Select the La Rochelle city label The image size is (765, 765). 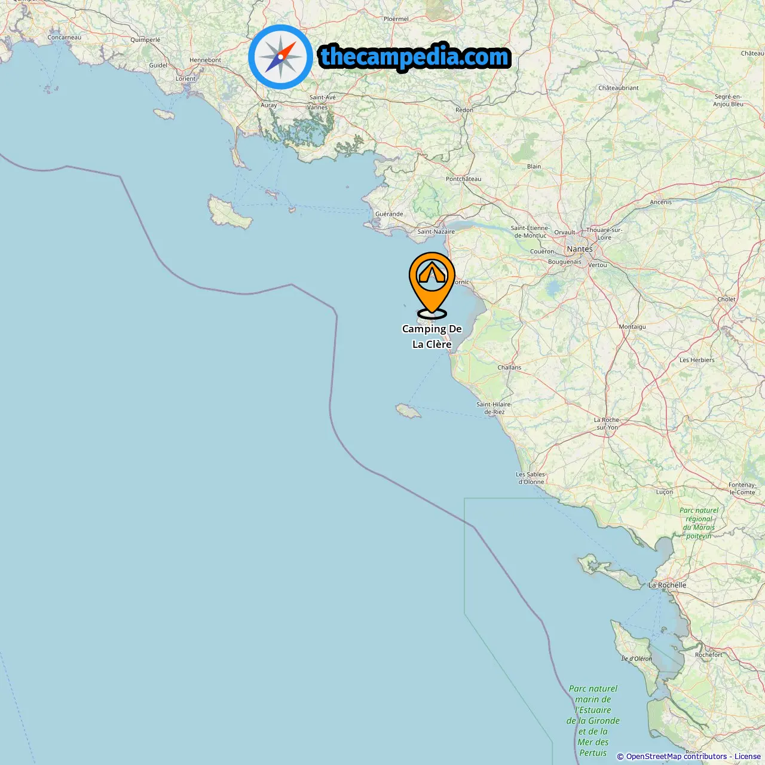[x=667, y=585]
